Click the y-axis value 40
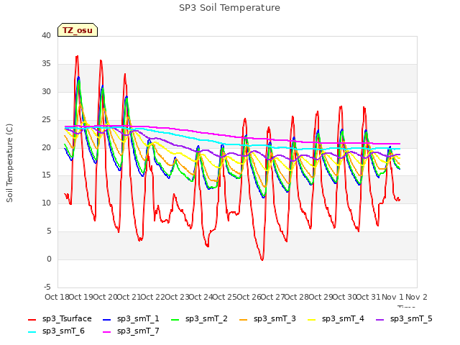The image size is (460, 345). click(x=46, y=36)
